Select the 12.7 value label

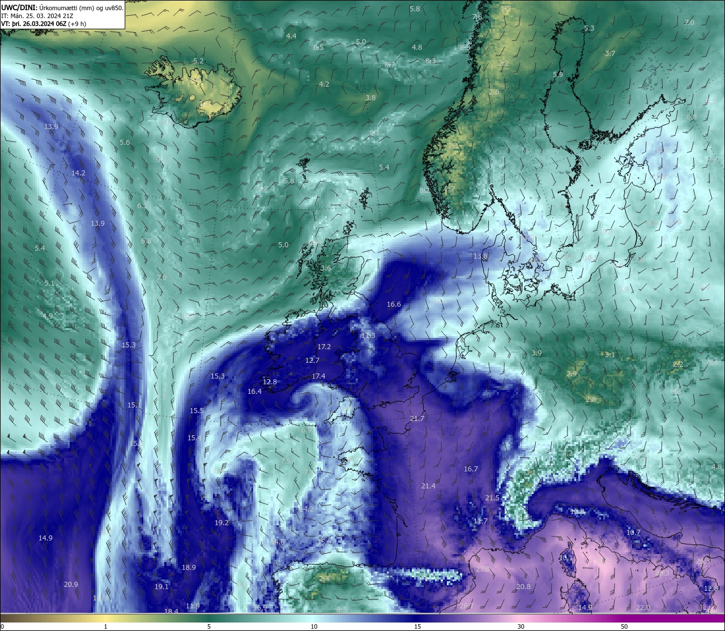click(312, 360)
